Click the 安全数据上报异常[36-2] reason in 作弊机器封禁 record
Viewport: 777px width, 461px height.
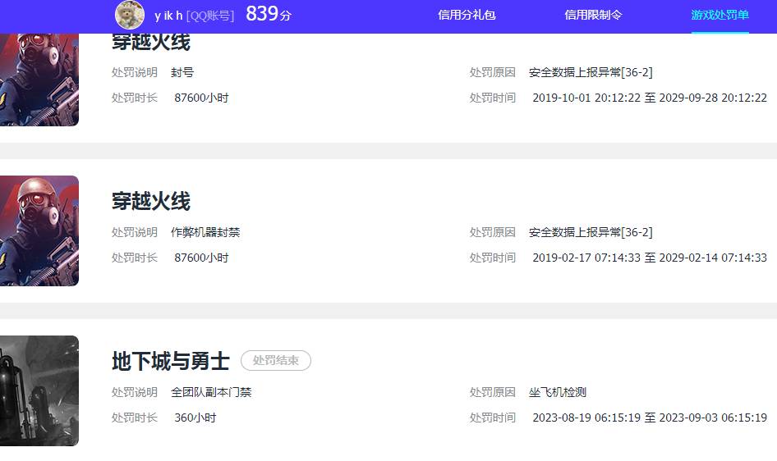point(591,232)
